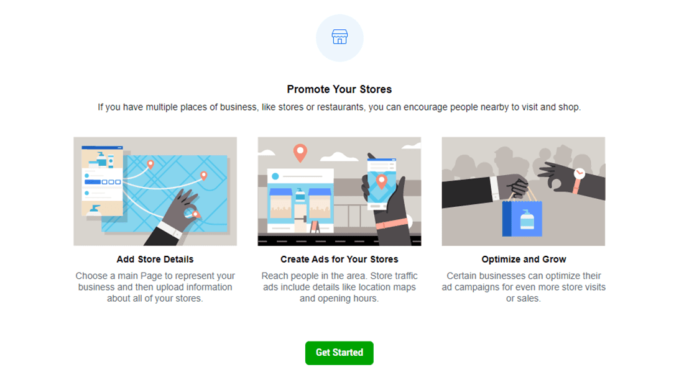Click the large orange location pin above the storefront
This screenshot has width=684, height=390.
(300, 152)
